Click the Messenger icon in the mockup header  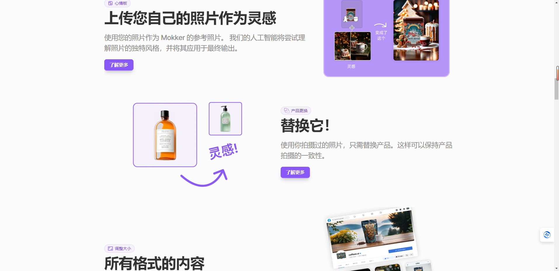tap(401, 210)
